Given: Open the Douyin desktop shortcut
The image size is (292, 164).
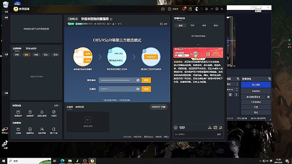Looking at the screenshot, I should [5, 145].
